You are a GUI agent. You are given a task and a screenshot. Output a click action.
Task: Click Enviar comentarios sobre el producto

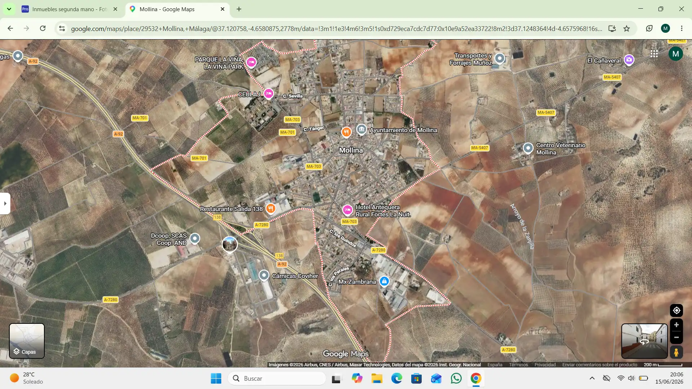[x=600, y=365]
